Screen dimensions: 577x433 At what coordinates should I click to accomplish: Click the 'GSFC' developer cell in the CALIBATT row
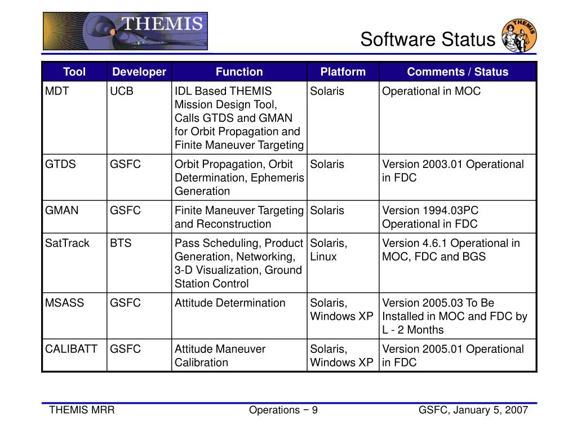pyautogui.click(x=139, y=355)
